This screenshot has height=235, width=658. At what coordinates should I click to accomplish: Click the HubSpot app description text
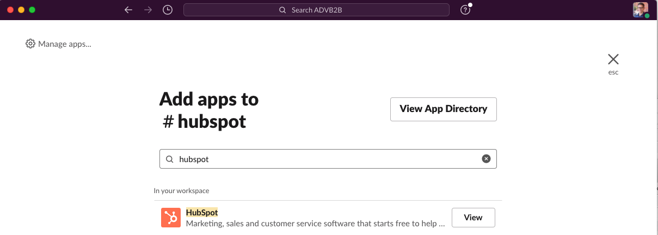316,223
